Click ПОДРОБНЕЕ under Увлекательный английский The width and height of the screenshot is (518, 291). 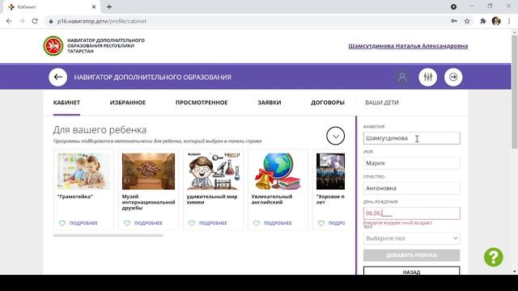click(278, 223)
